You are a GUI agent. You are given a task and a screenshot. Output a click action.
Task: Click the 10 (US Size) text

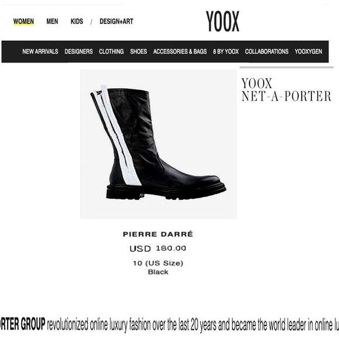click(158, 264)
